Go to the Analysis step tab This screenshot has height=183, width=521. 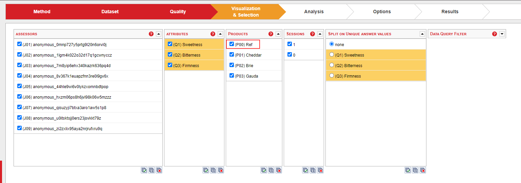click(x=314, y=12)
